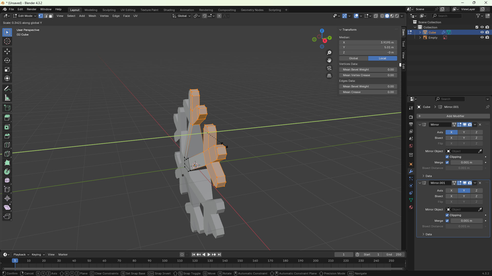The height and width of the screenshot is (276, 492).
Task: Enable edge select mode
Action: tap(46, 16)
